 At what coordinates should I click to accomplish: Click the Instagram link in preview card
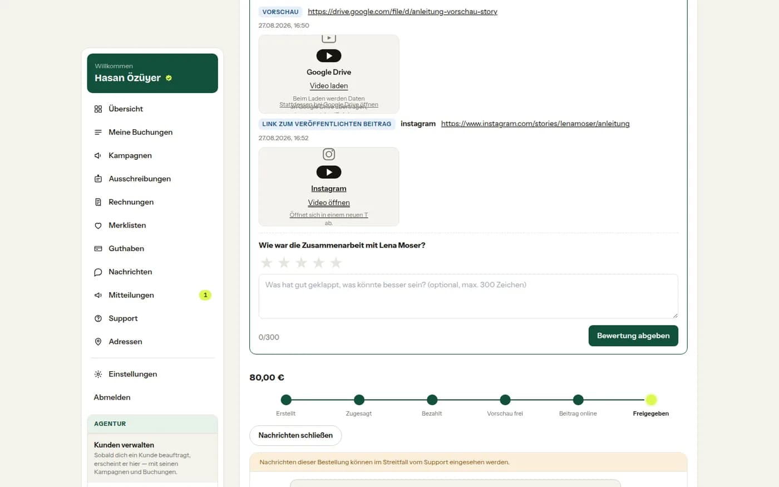(x=329, y=189)
